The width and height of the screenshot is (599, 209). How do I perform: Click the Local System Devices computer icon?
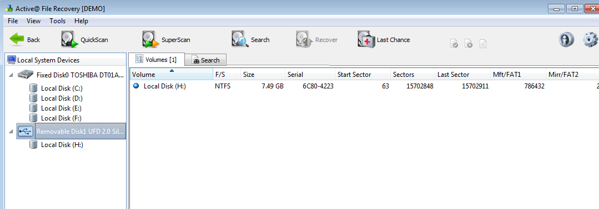[12, 60]
